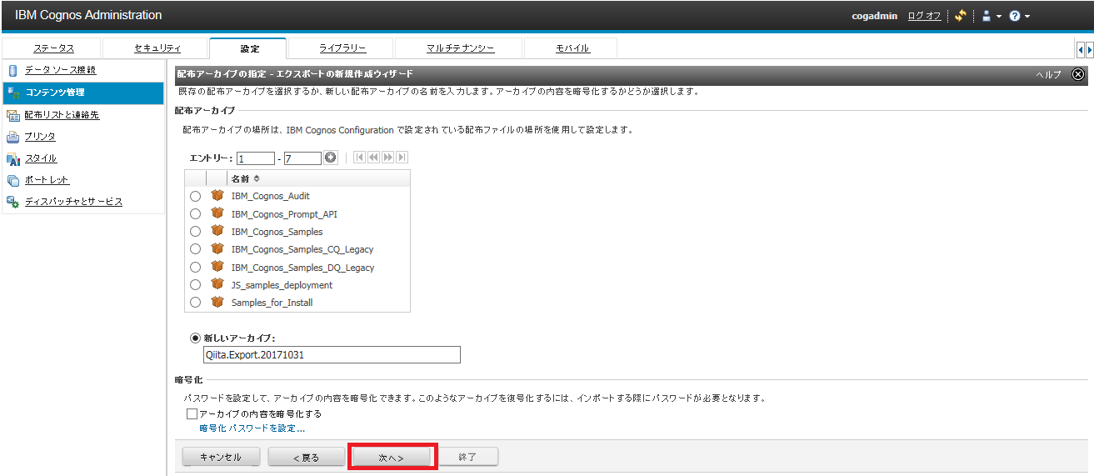Open the ヘルプ link in the wizard header
Viewport: 1094px width, 476px height.
point(1048,74)
